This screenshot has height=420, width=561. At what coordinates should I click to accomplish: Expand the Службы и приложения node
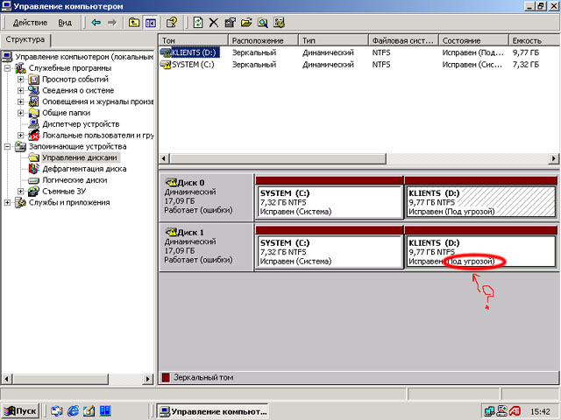pos(8,202)
